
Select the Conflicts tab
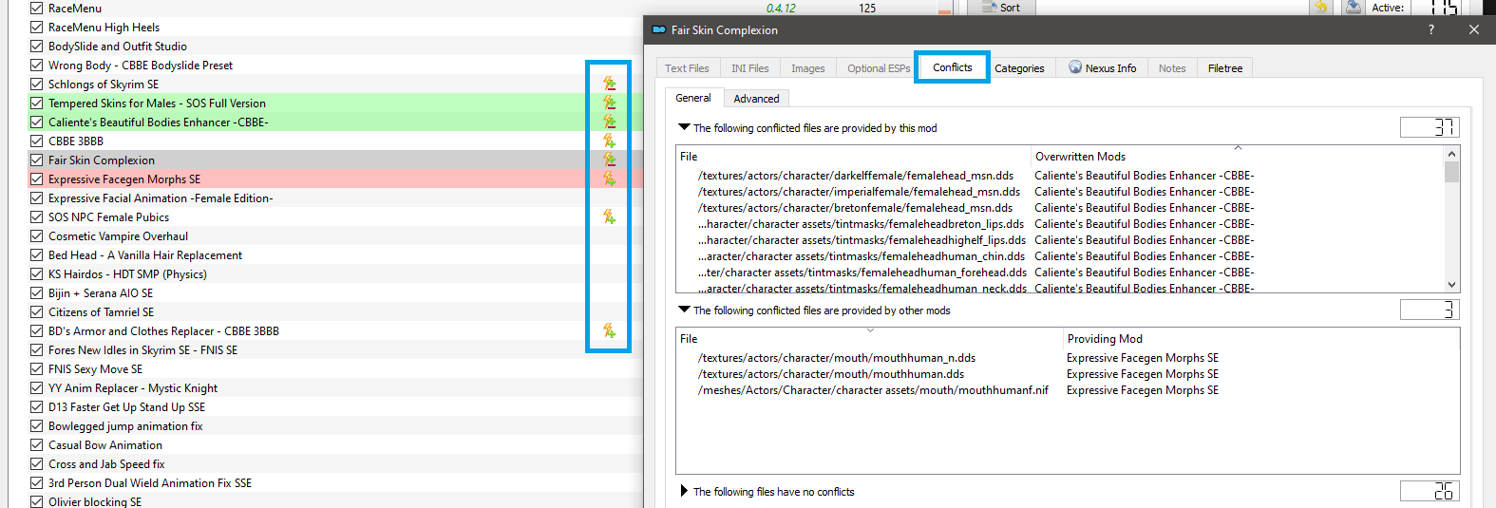[952, 67]
